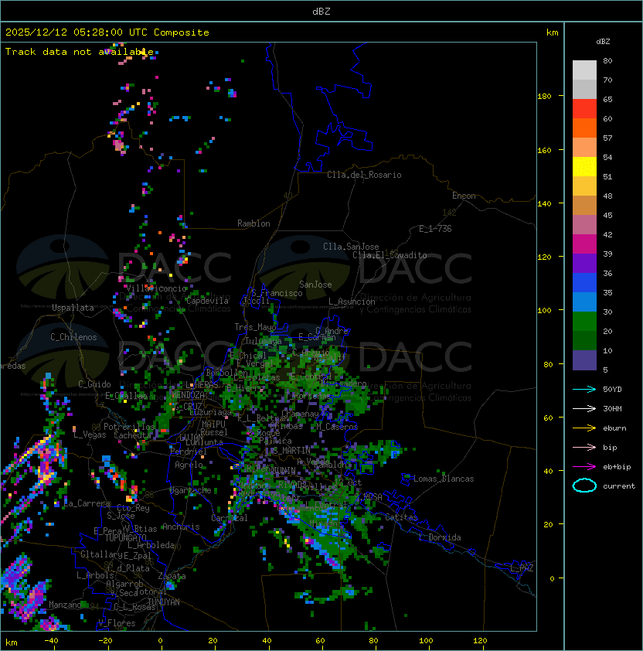Viewport: 643px width, 651px height.
Task: Select the red 60-65 dBZ swatch
Action: [x=584, y=109]
